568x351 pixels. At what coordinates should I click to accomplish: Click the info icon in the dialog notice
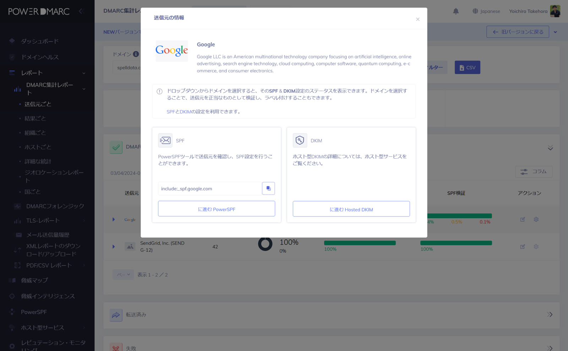click(160, 91)
